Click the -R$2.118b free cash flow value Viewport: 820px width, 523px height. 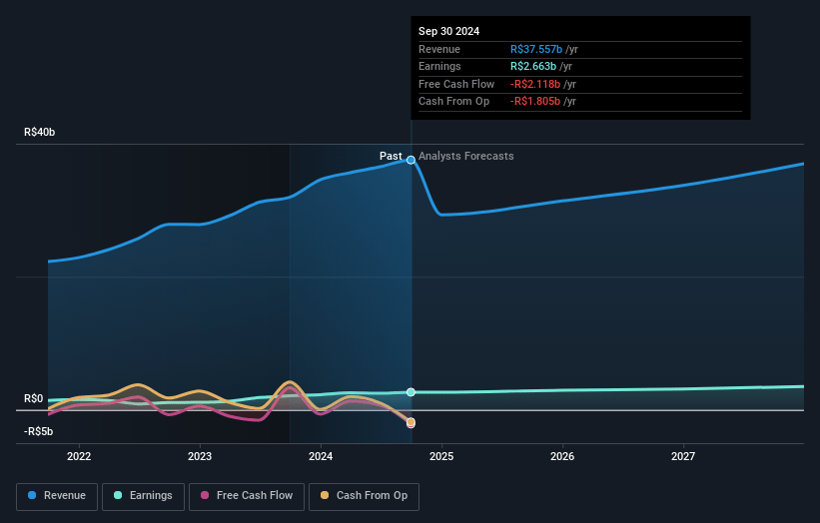click(535, 84)
